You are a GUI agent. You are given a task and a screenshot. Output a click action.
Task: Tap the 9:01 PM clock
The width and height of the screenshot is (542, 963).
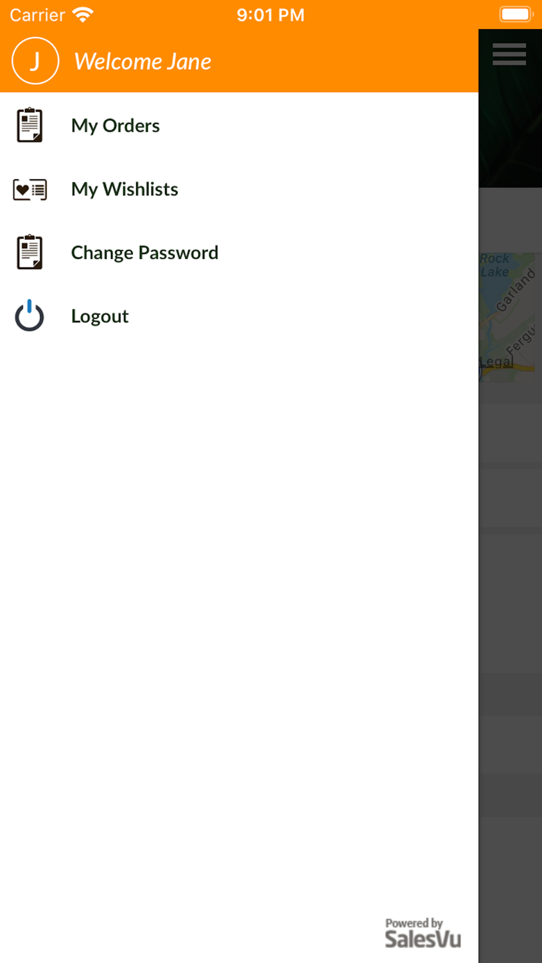click(x=270, y=15)
